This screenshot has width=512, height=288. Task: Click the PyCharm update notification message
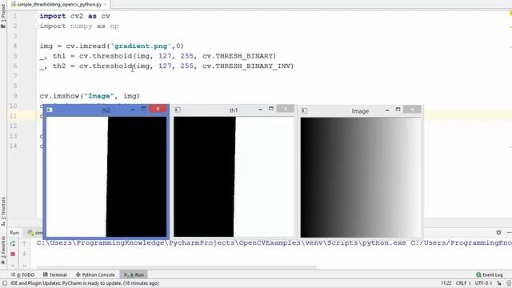[85, 283]
